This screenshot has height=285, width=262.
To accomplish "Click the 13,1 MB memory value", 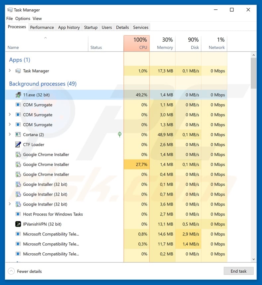I will point(165,224).
